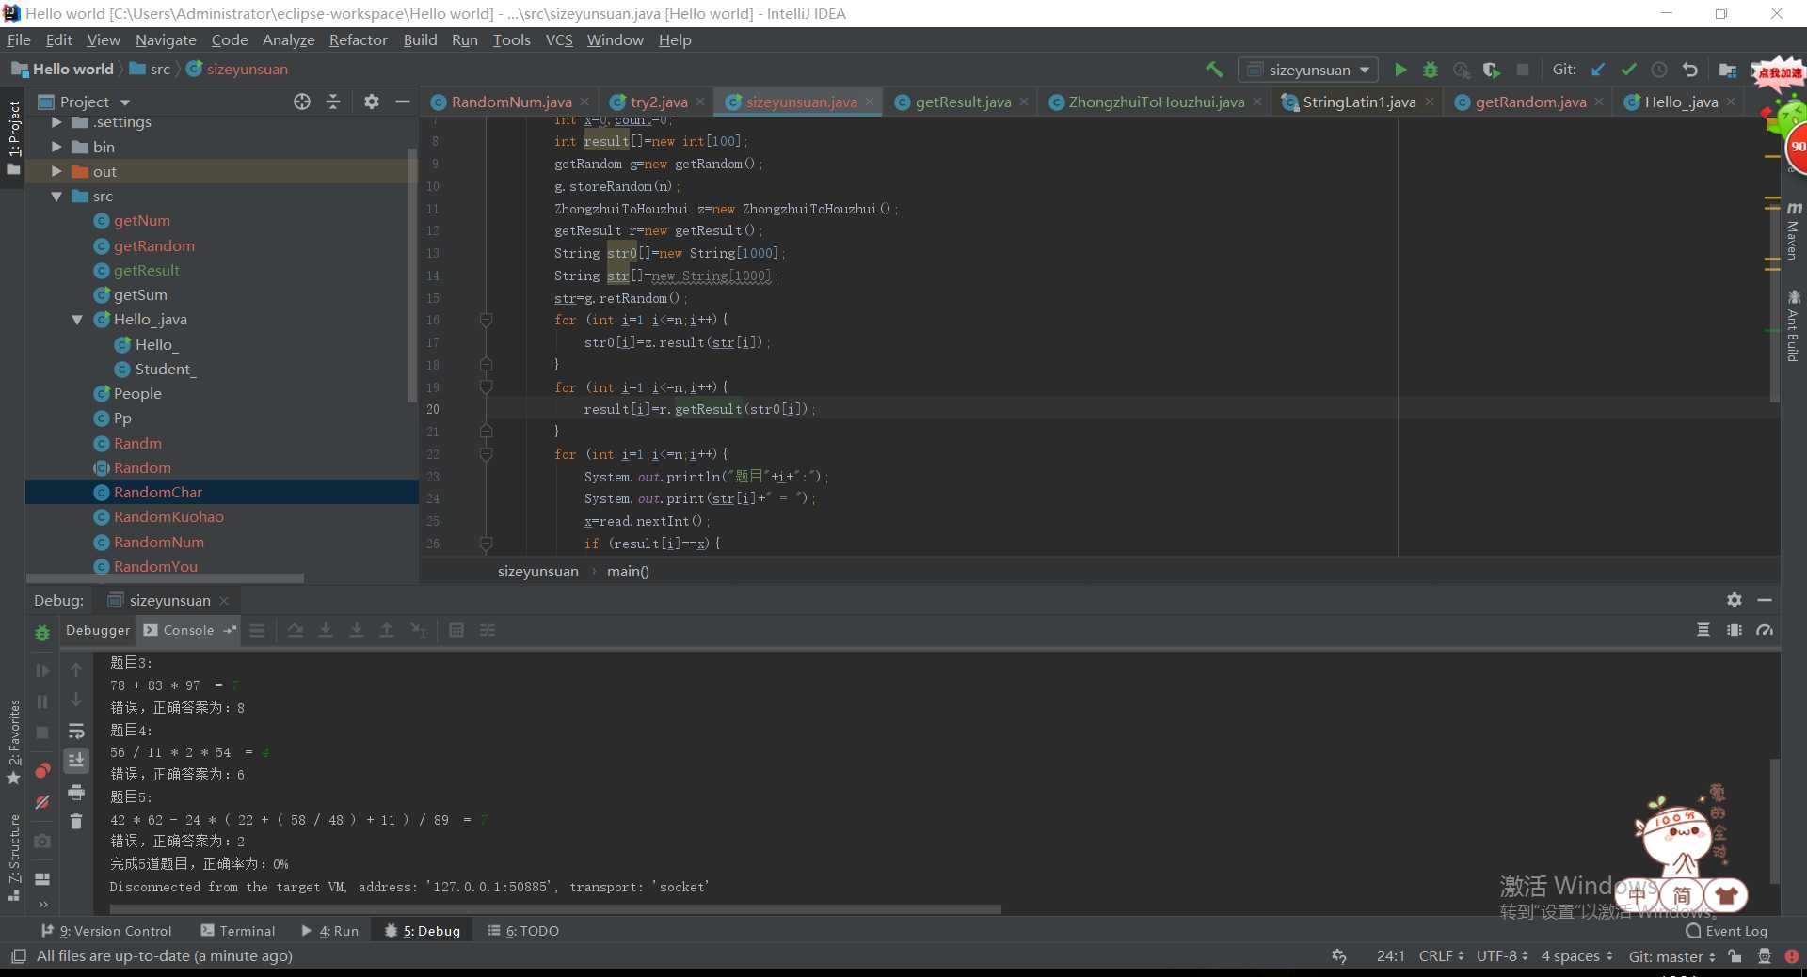Toggle the 2: Favorites tool window stripe
The image size is (1807, 977).
(x=13, y=743)
